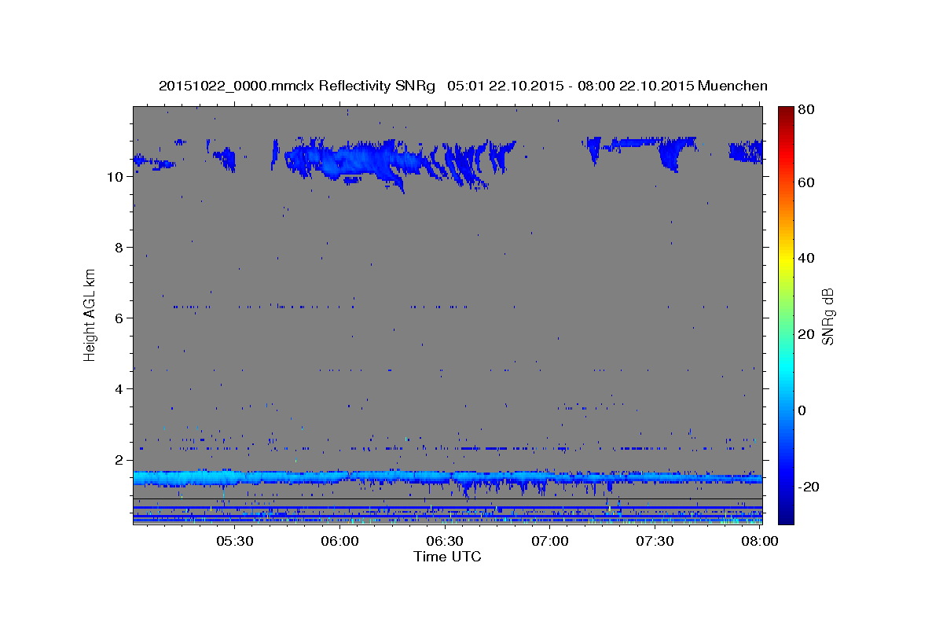Screen dimensions: 943x629
Task: Click the 08:00 time tick label
Action: point(760,541)
